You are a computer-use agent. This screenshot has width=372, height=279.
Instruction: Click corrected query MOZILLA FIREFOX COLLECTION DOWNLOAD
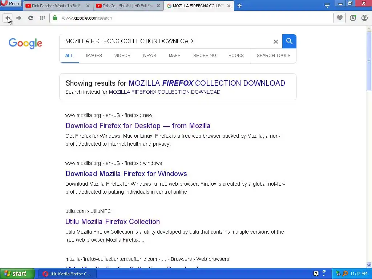tap(207, 83)
